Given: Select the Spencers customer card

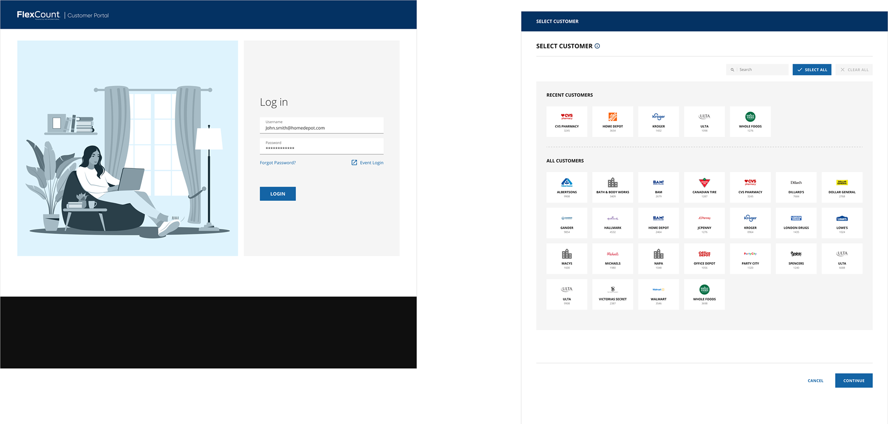Looking at the screenshot, I should click(x=796, y=258).
